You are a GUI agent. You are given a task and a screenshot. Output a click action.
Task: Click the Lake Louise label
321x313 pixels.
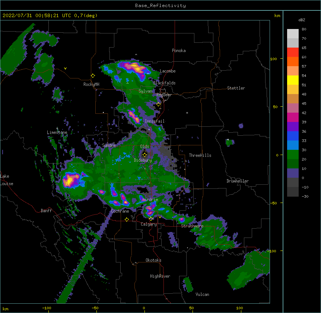coord(6,180)
